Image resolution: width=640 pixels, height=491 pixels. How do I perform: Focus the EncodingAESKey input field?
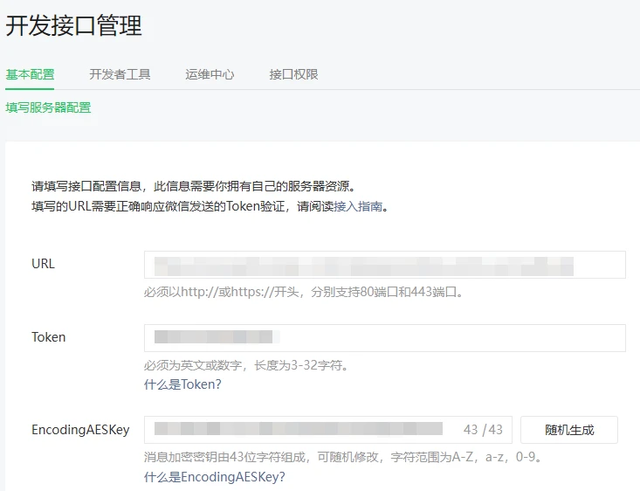[328, 430]
